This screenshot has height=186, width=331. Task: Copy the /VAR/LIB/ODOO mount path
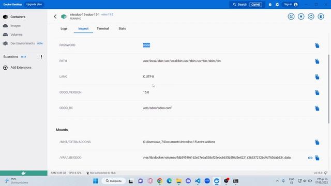[317, 158]
